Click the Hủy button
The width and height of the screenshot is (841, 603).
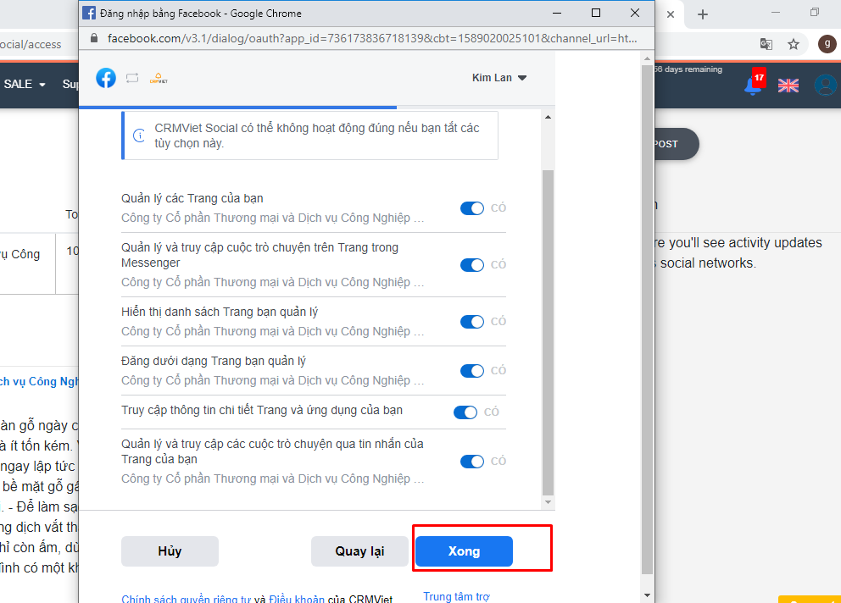click(x=170, y=551)
